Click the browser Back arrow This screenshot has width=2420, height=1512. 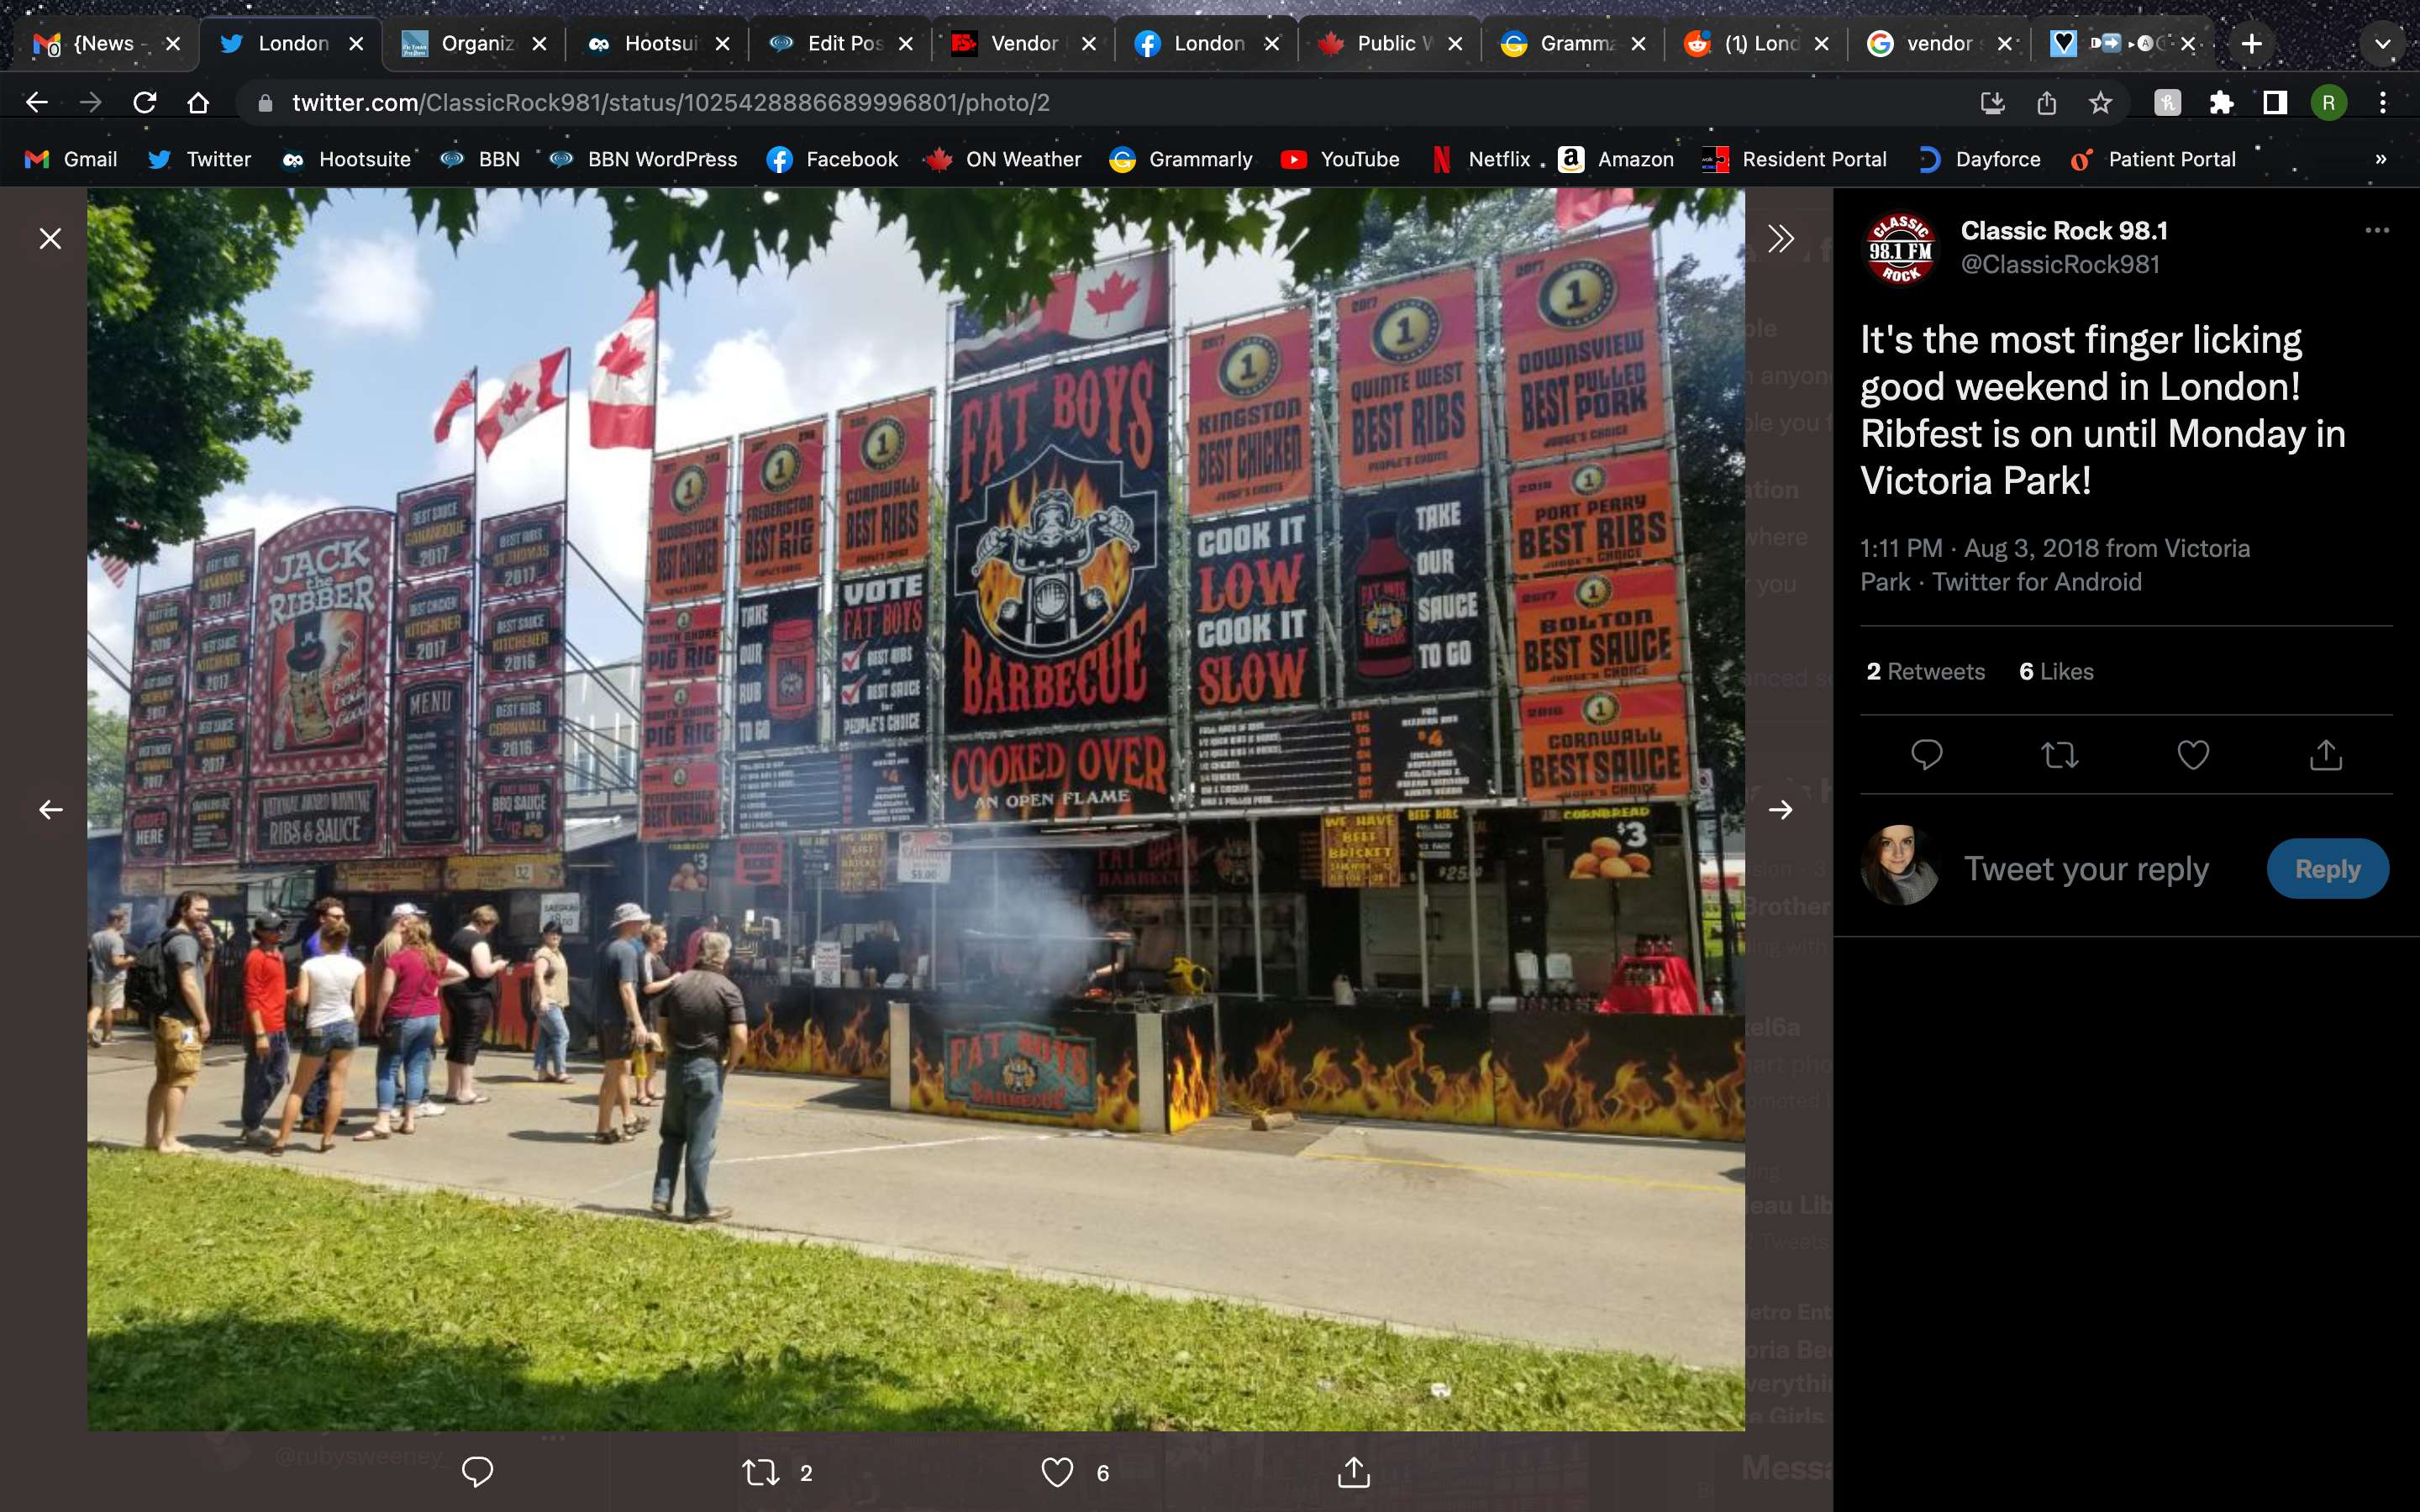[37, 102]
